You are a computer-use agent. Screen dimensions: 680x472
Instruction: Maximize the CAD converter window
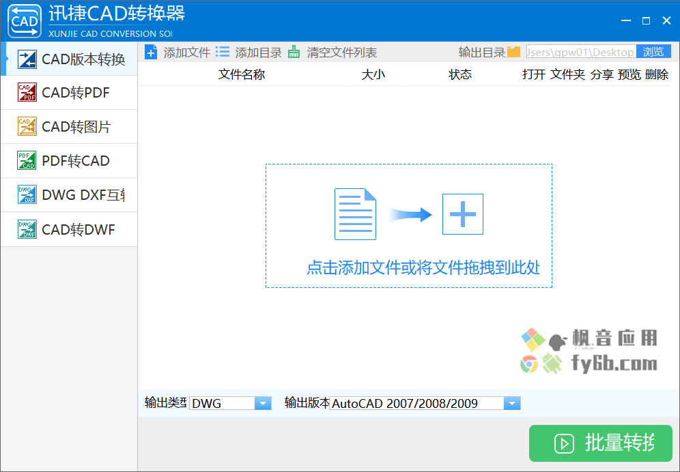point(646,20)
